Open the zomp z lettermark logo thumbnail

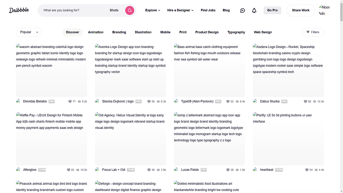(209, 139)
